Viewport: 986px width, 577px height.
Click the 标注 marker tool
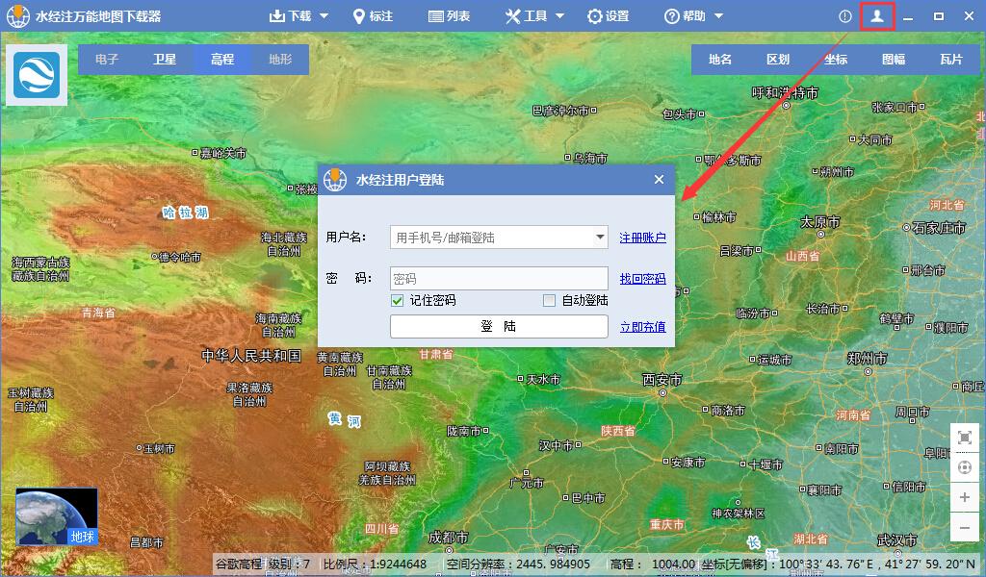click(x=373, y=16)
